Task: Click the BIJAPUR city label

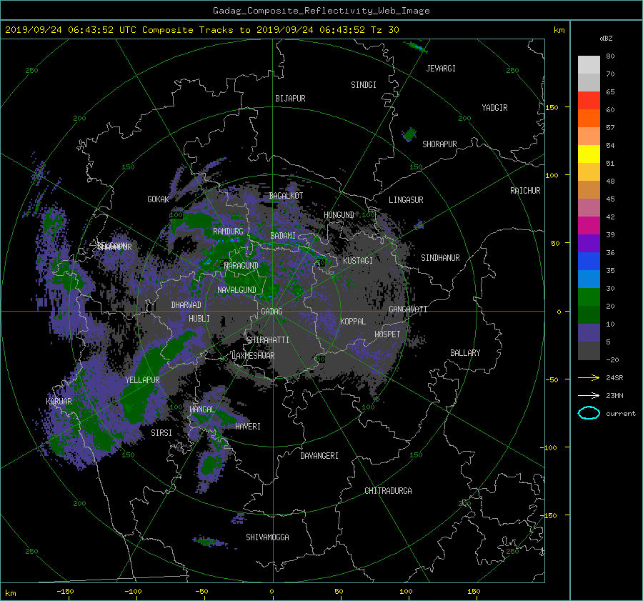Action: [x=290, y=99]
